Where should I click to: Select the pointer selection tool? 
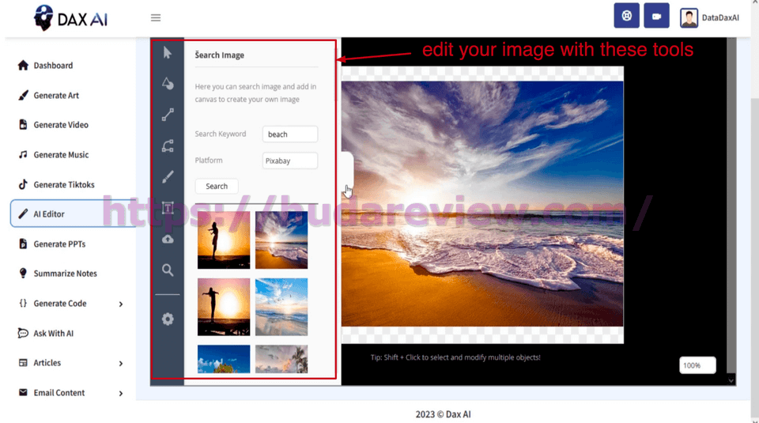168,53
